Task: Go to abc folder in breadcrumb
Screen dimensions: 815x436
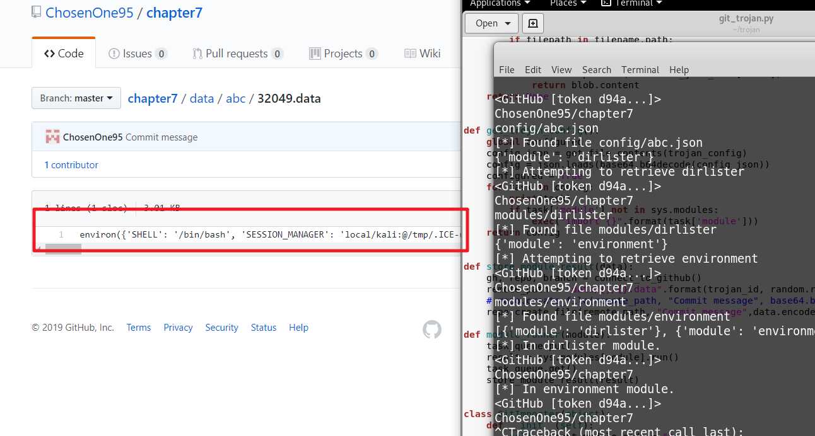Action: coord(236,98)
